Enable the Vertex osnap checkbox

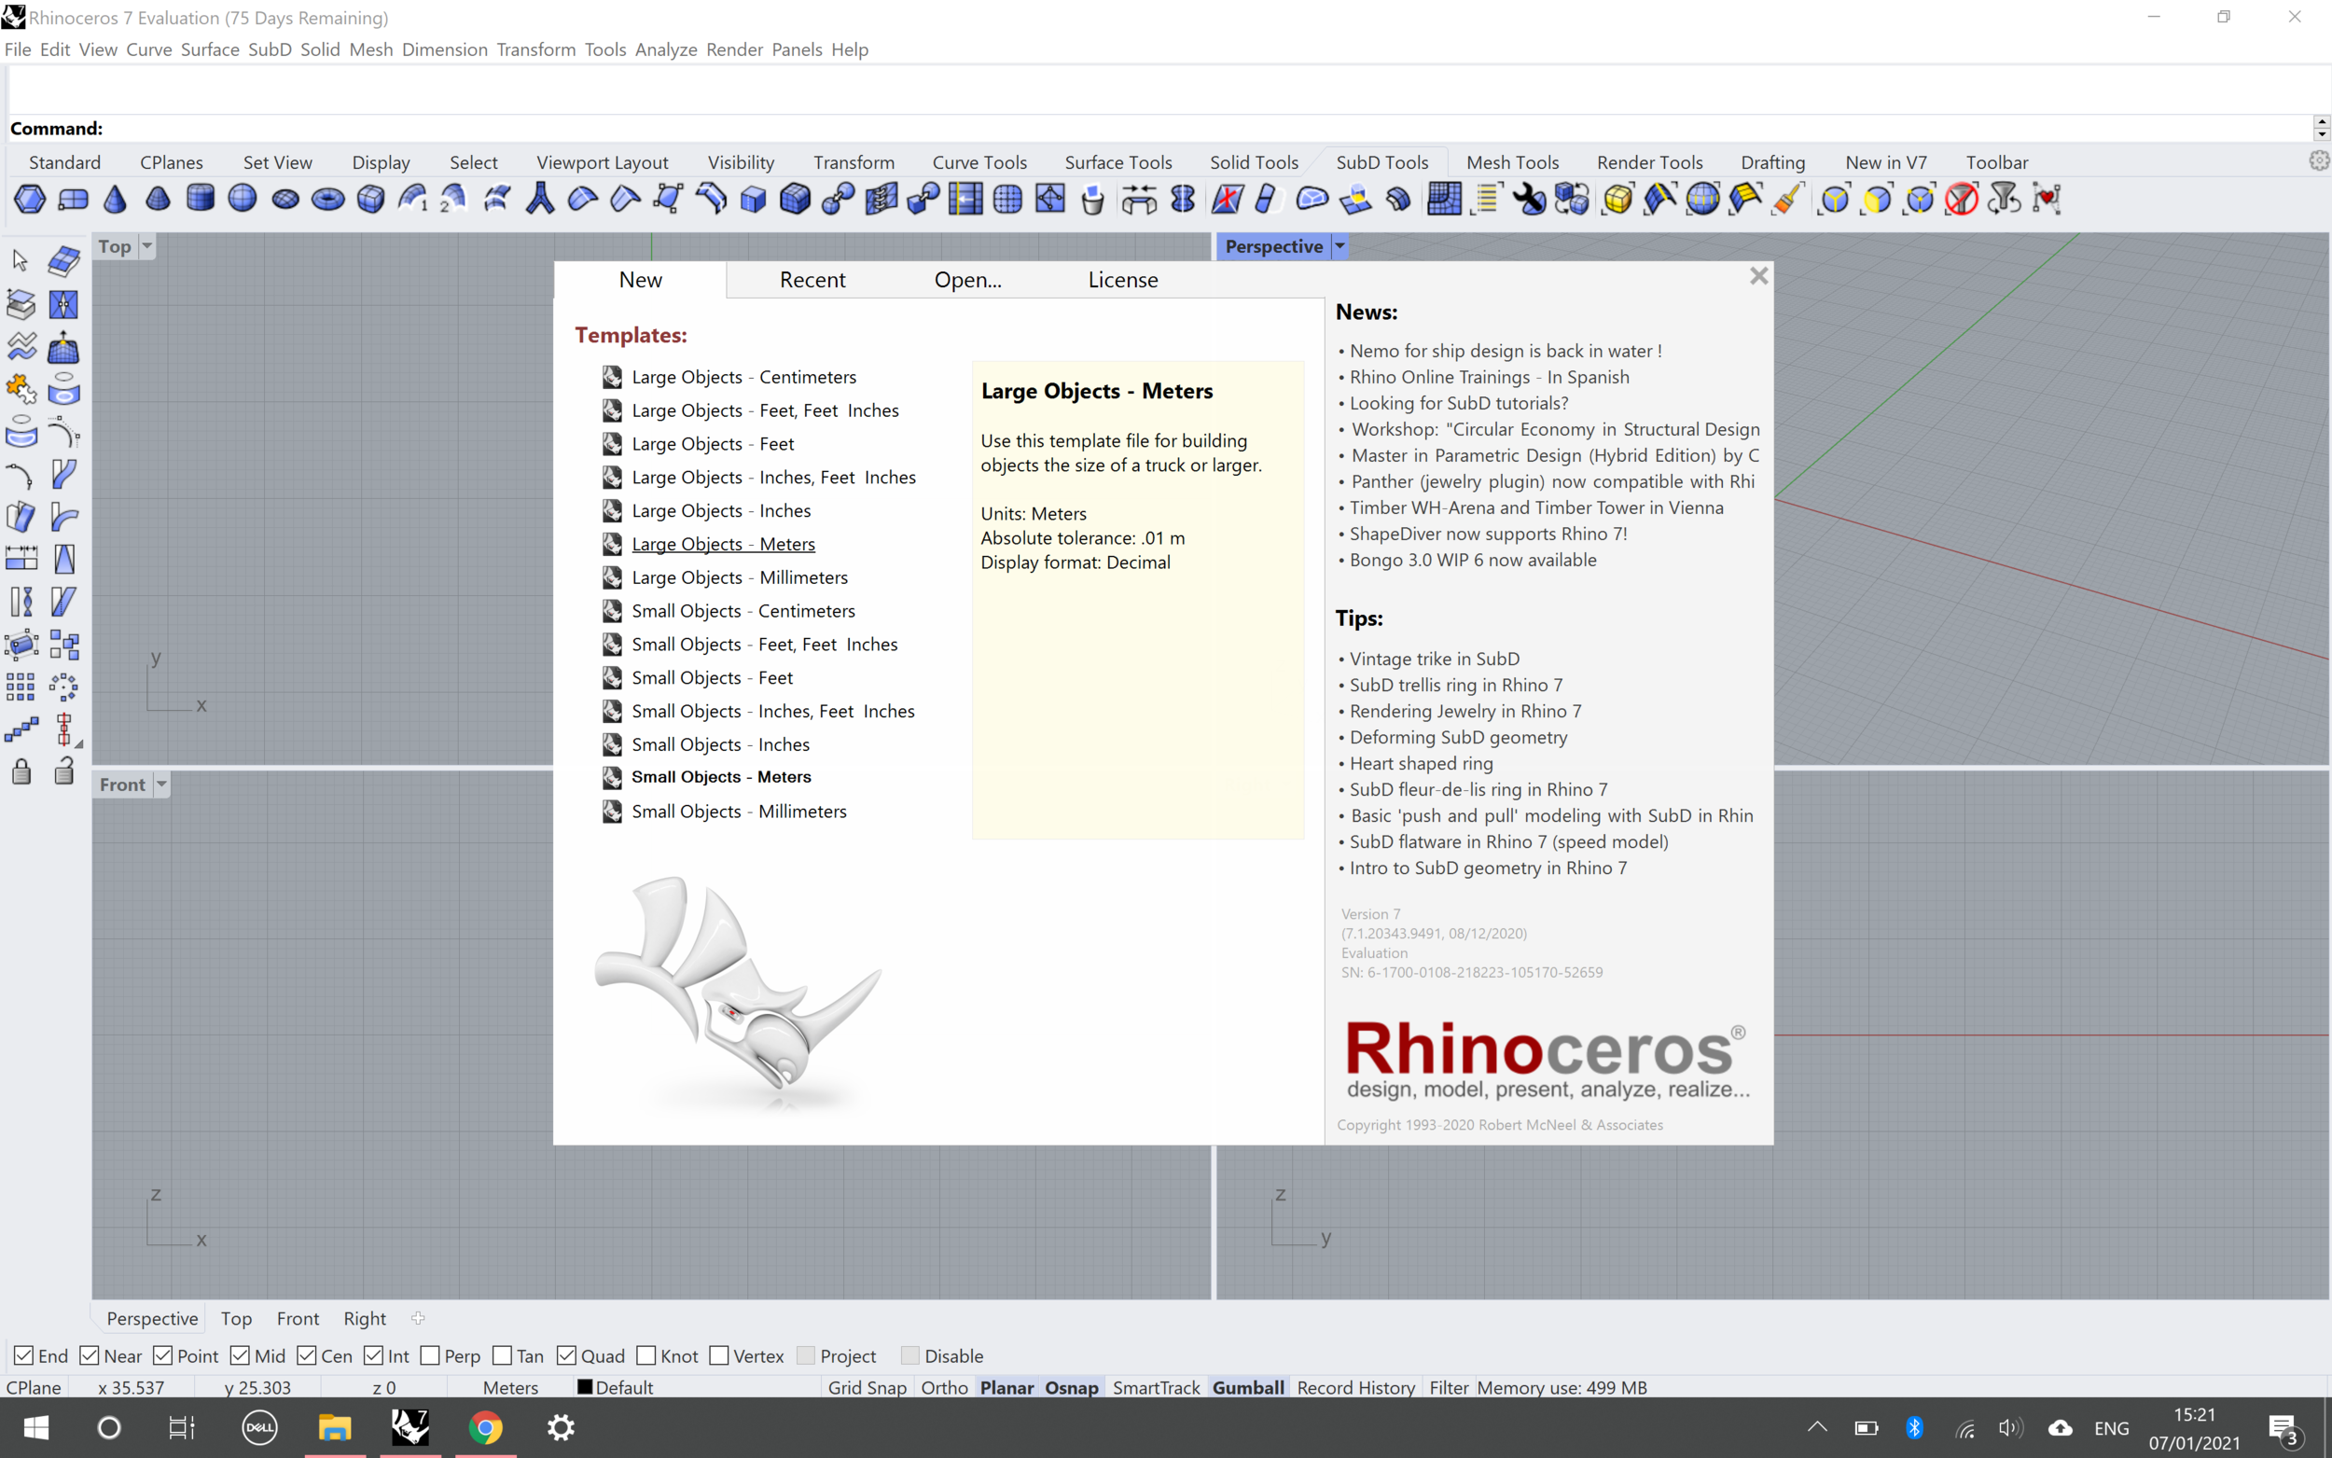pyautogui.click(x=719, y=1355)
